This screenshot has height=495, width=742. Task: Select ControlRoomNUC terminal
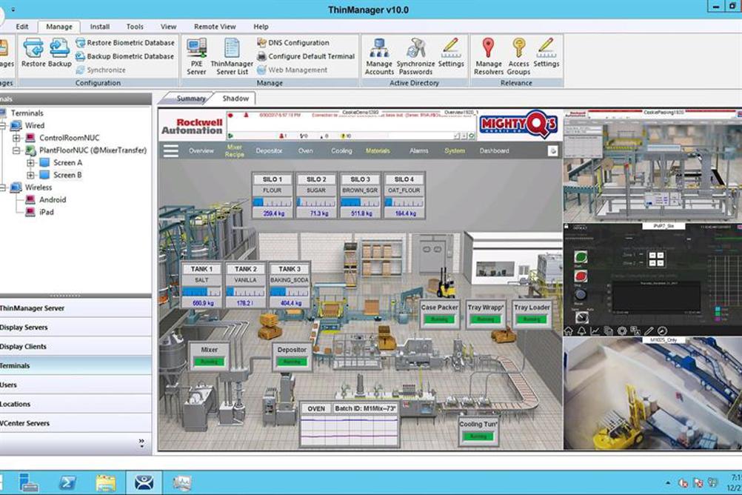coord(70,138)
